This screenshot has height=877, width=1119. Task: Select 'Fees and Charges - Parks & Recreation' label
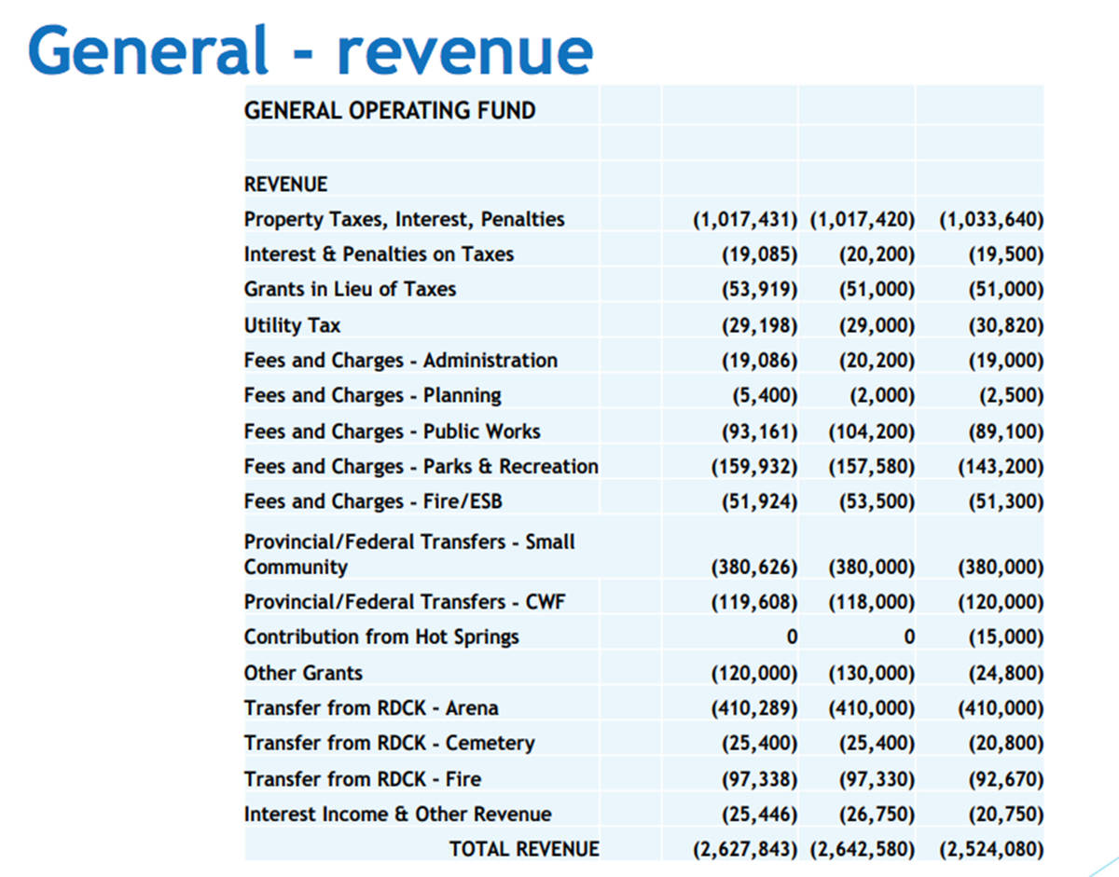point(421,466)
